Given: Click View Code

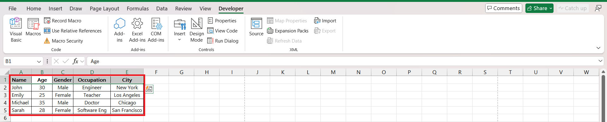Looking at the screenshot, I should coord(222,31).
